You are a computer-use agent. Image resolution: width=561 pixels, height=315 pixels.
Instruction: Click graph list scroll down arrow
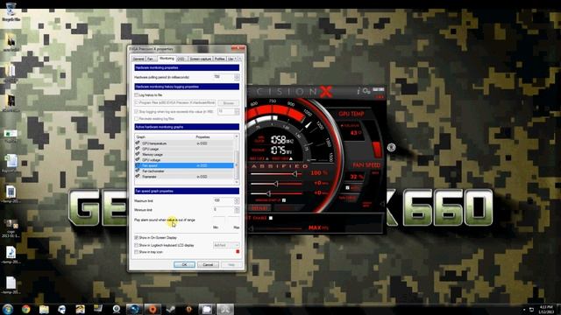click(x=237, y=182)
